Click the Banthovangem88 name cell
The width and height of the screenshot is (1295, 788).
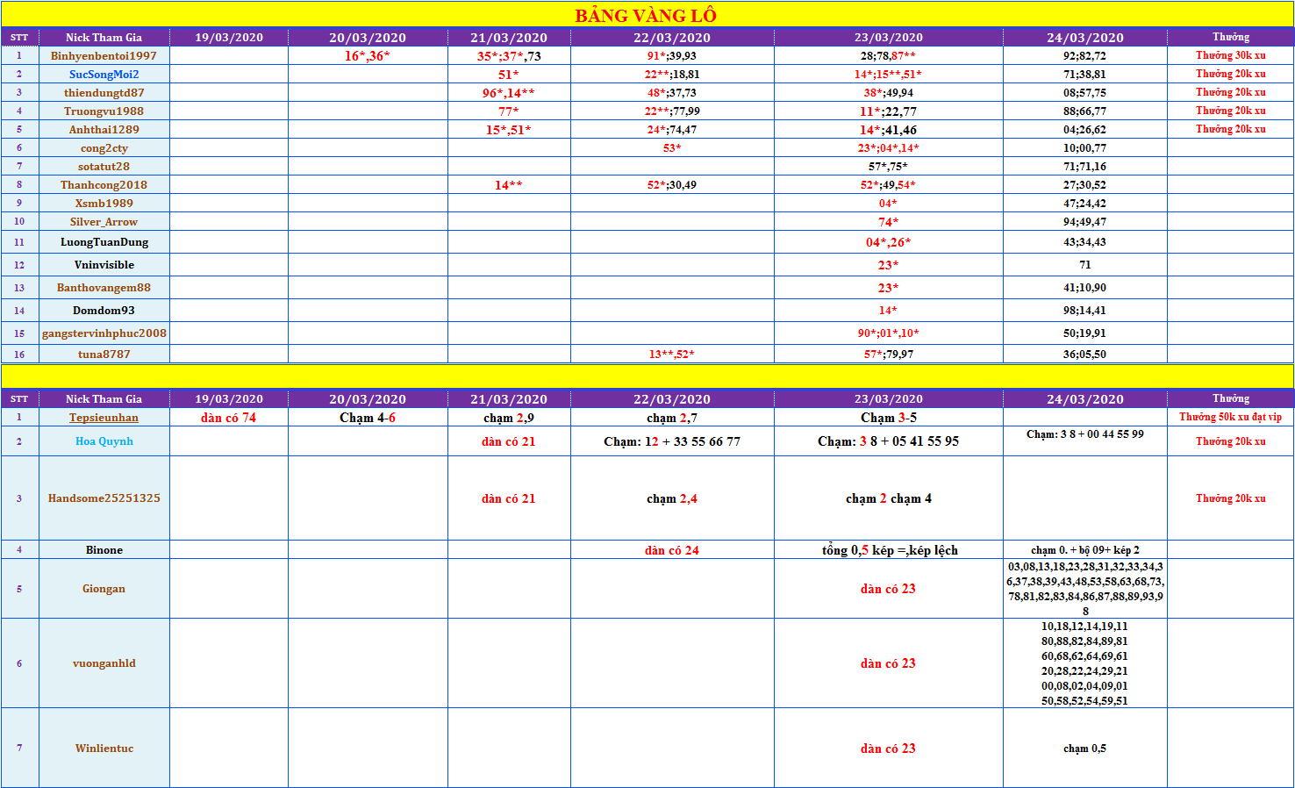(x=104, y=287)
